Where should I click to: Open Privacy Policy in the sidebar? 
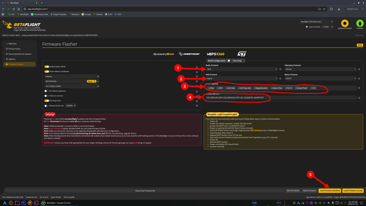[20, 49]
